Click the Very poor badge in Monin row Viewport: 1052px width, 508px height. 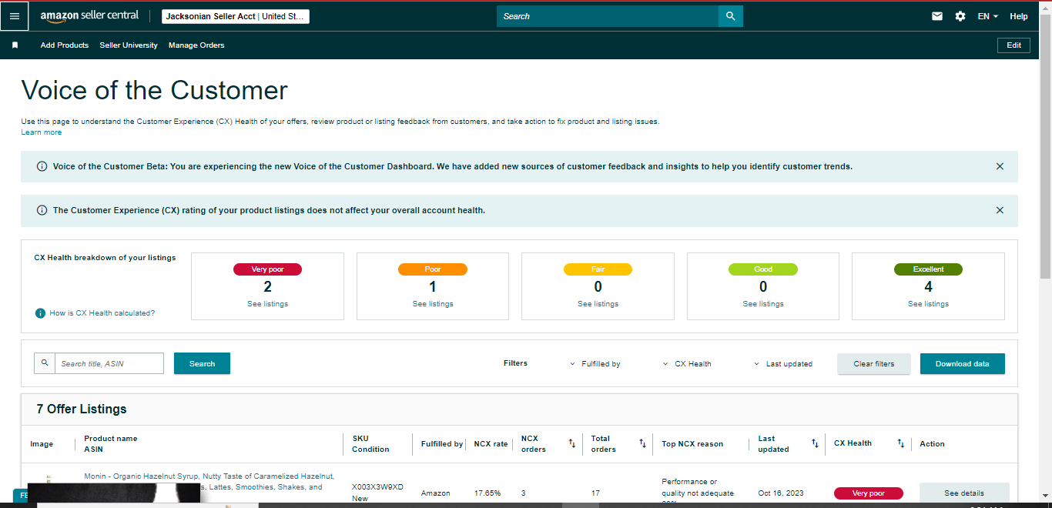point(869,493)
